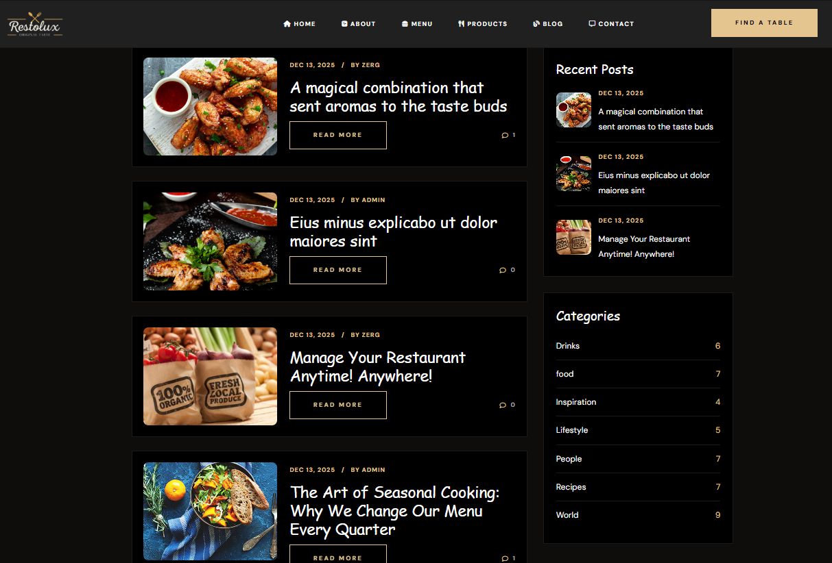Select the Recipes category link
The height and width of the screenshot is (563, 832).
coord(571,487)
